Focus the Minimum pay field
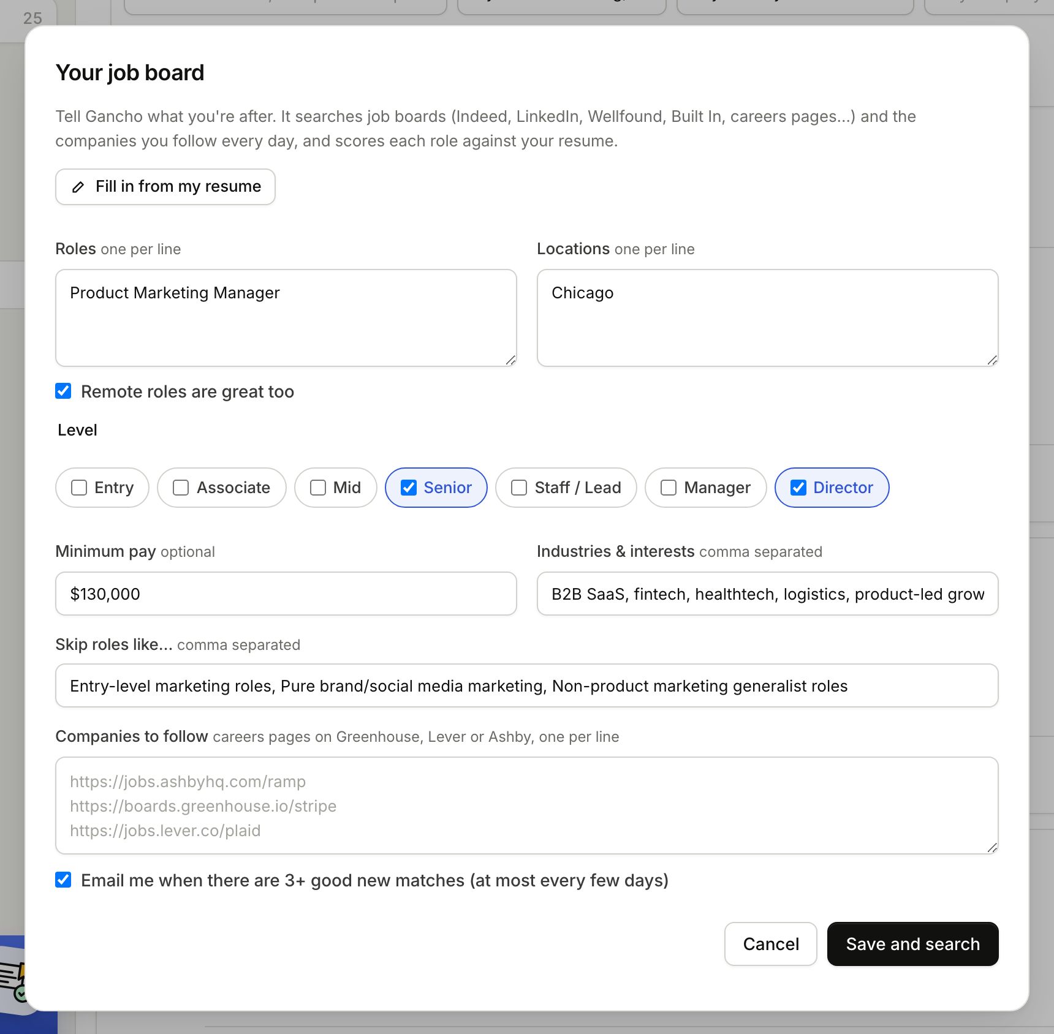 tap(286, 594)
